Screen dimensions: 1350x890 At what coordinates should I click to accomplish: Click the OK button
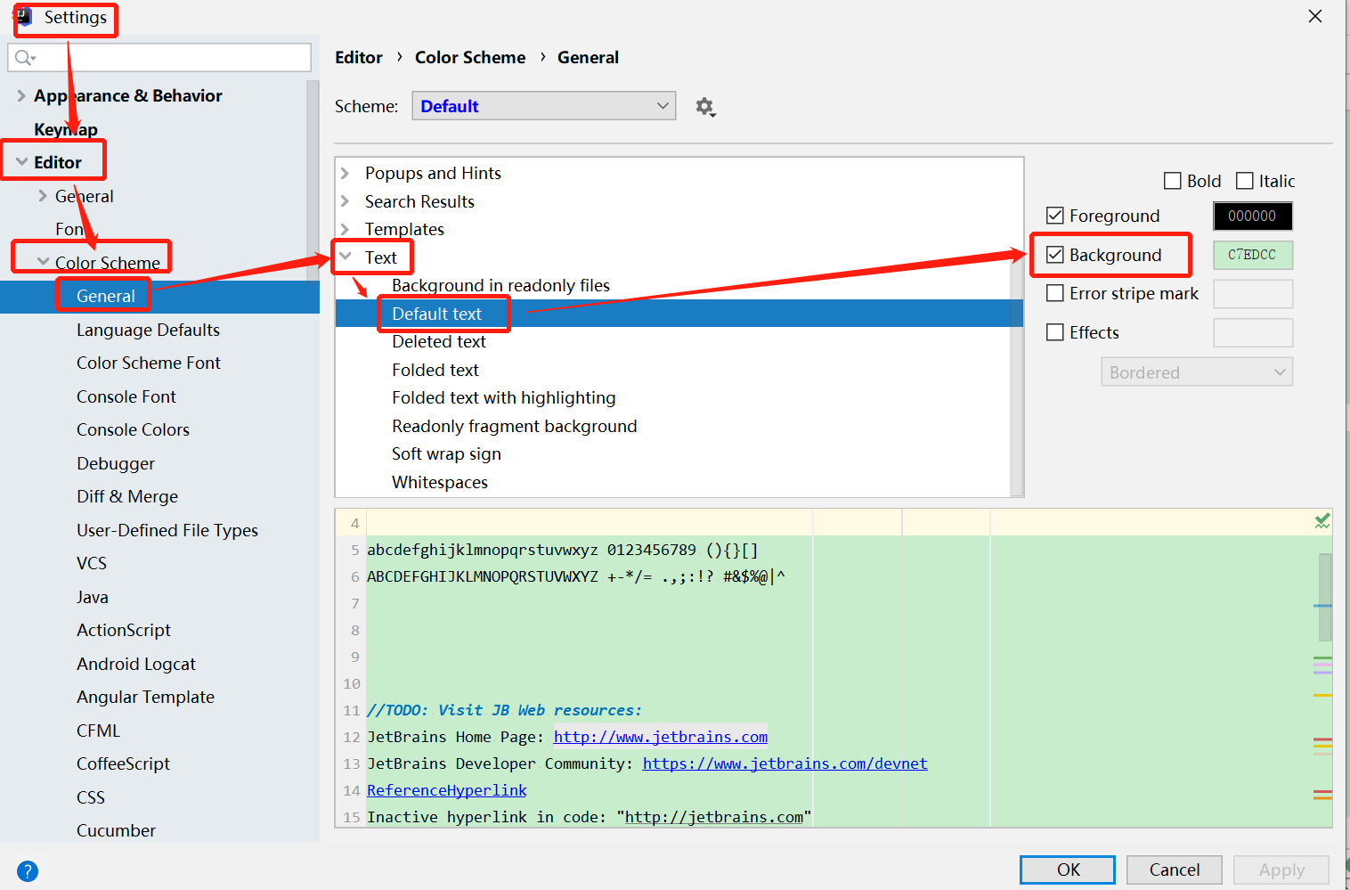[x=1068, y=870]
